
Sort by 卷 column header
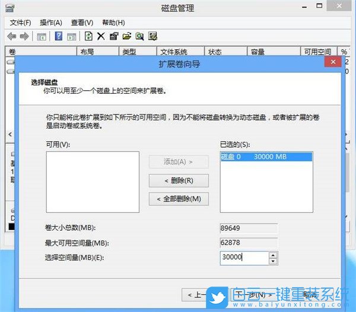point(41,52)
